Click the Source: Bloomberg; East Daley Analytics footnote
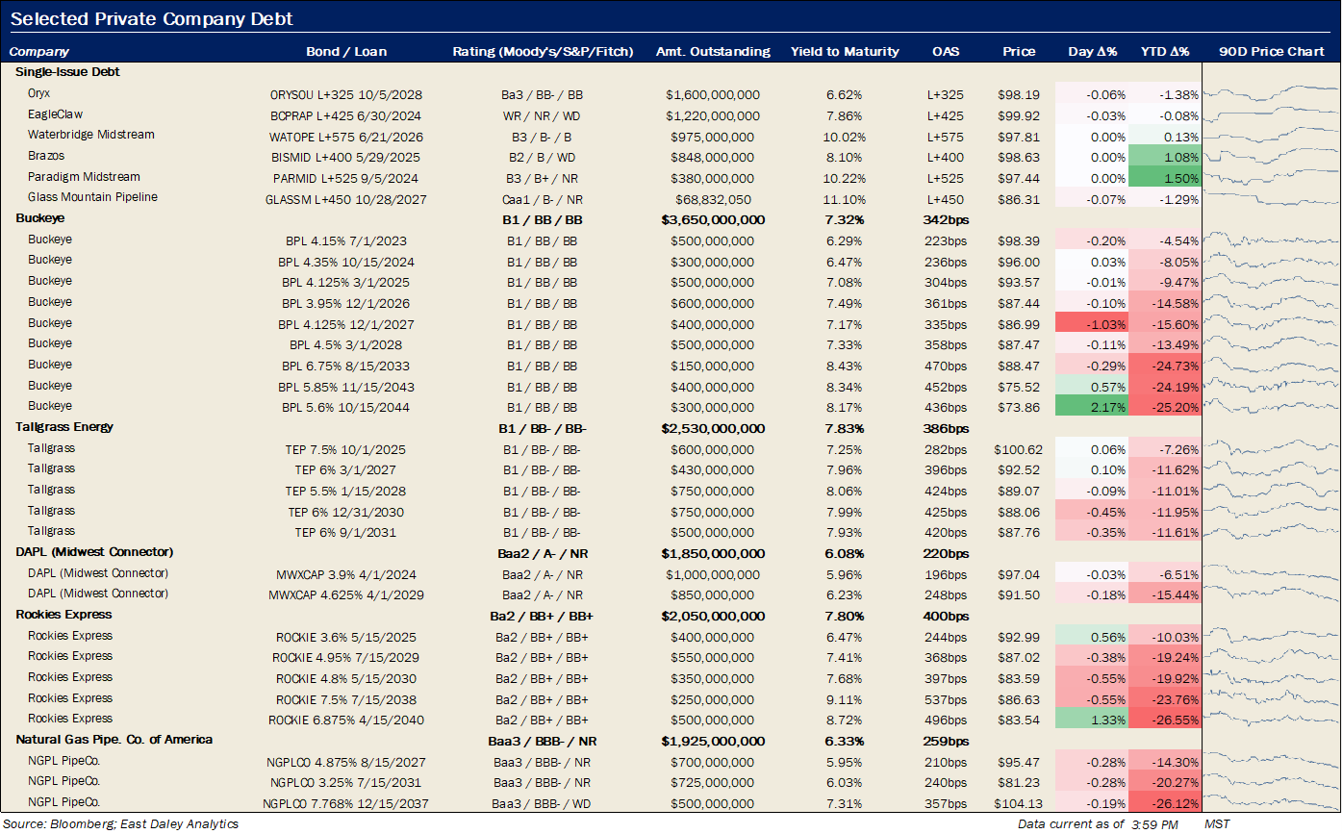 tap(121, 823)
